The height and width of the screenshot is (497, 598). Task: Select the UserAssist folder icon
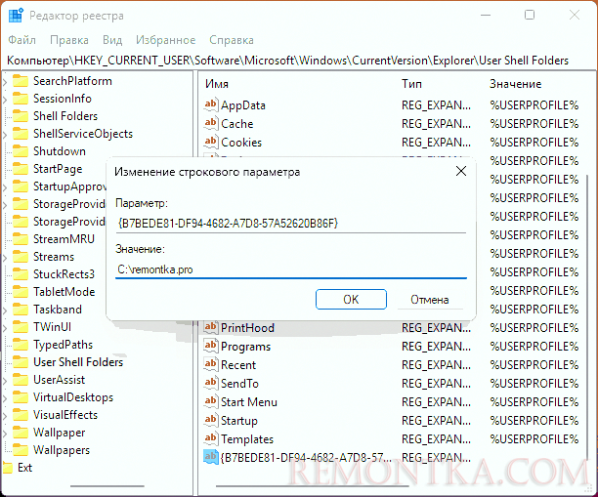[x=21, y=380]
